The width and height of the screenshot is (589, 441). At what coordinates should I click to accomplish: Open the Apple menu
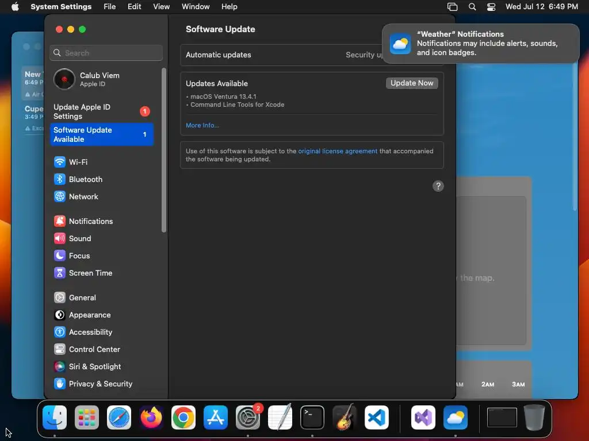15,7
